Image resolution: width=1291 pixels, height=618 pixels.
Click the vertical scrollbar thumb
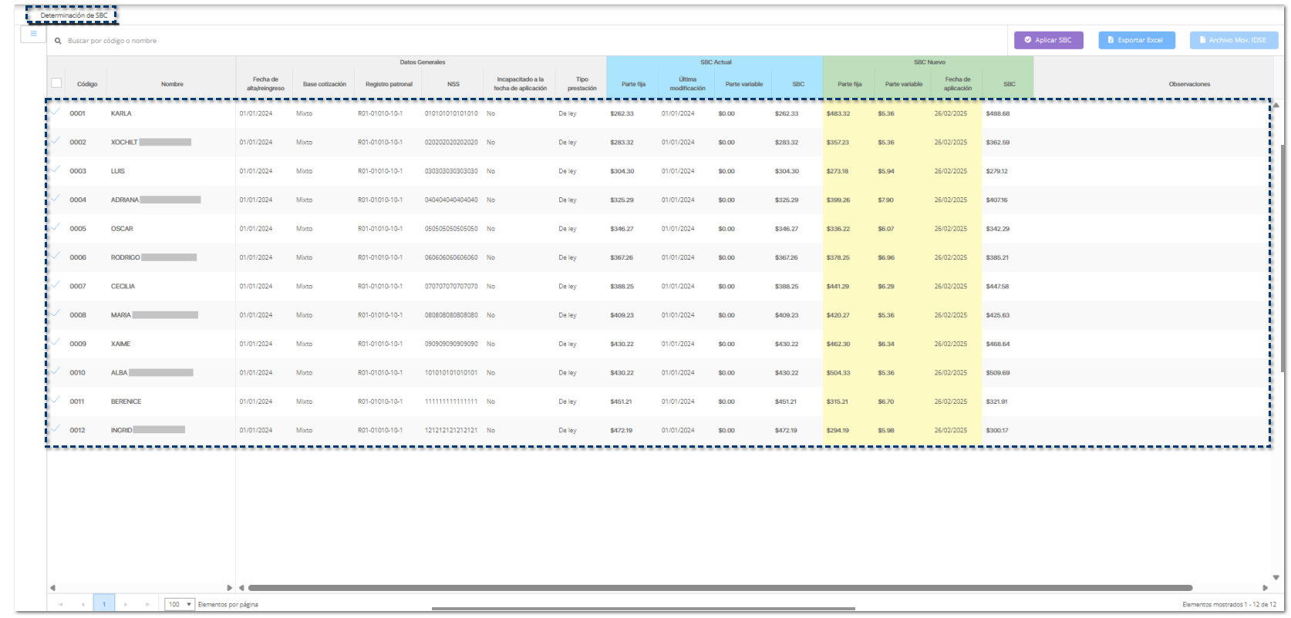coord(1282,258)
